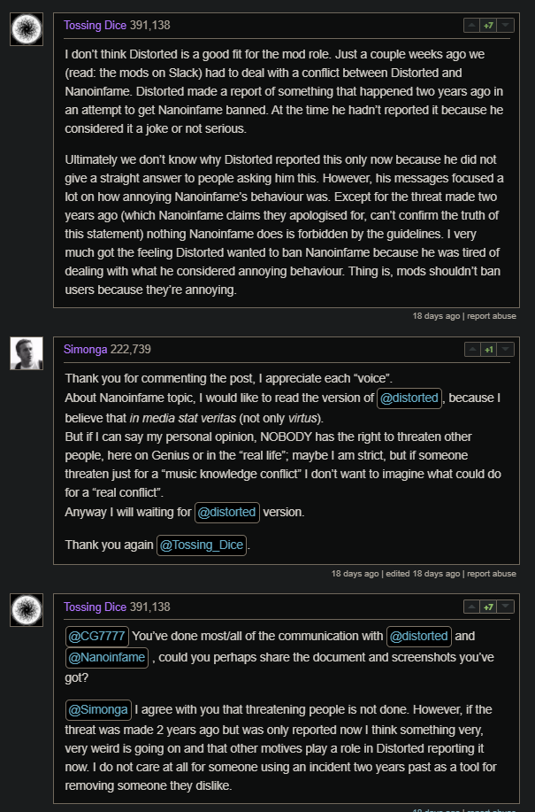Image resolution: width=535 pixels, height=812 pixels.
Task: Open Tossing Dice username link in first comment
Action: [x=96, y=26]
